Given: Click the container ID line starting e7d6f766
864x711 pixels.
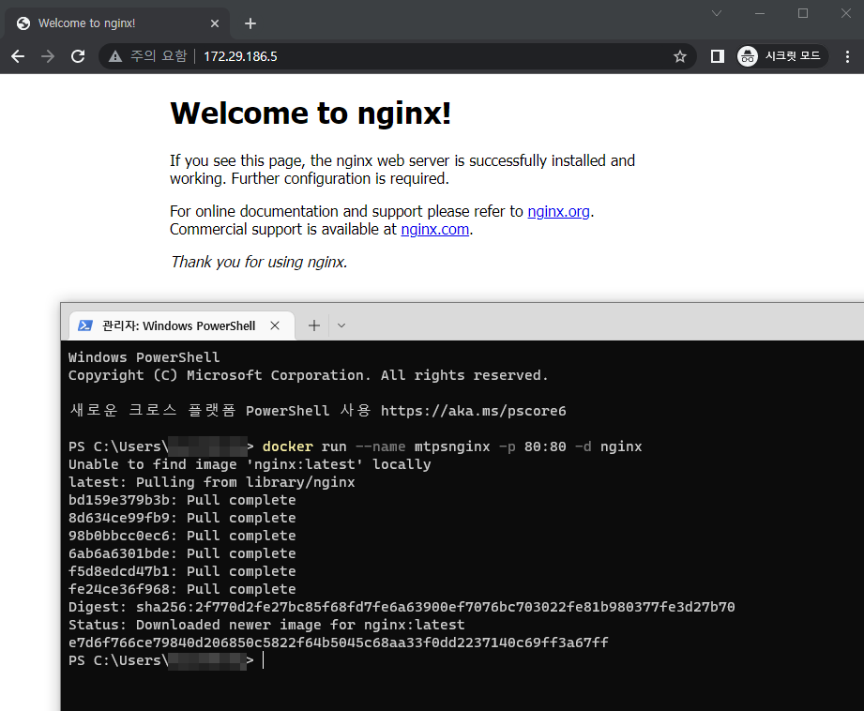Looking at the screenshot, I should tap(339, 643).
